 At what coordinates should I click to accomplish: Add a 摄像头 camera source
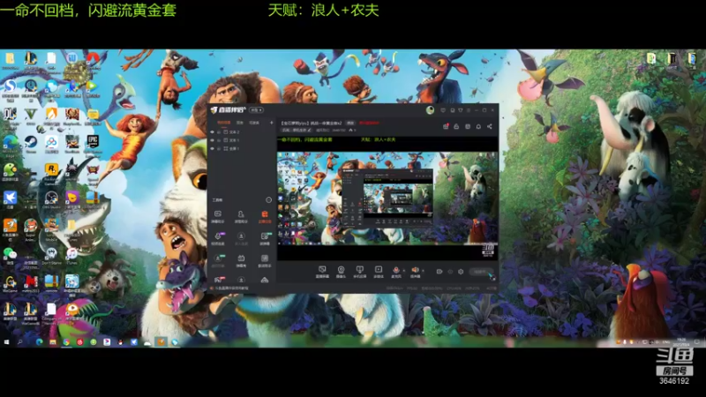342,272
